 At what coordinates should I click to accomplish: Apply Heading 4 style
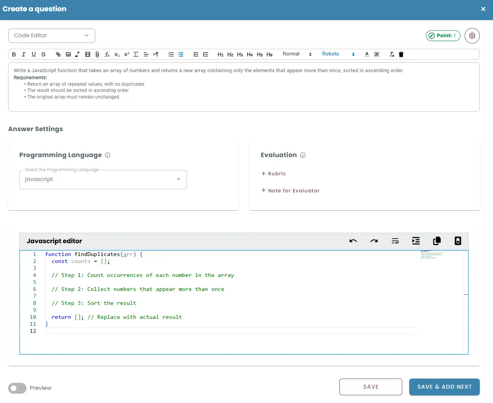pos(250,54)
